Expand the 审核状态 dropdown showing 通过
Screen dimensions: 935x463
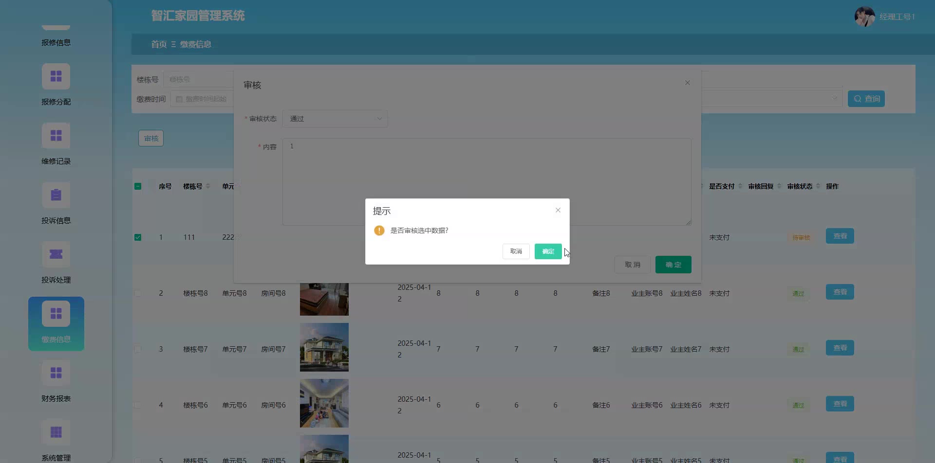coord(335,119)
